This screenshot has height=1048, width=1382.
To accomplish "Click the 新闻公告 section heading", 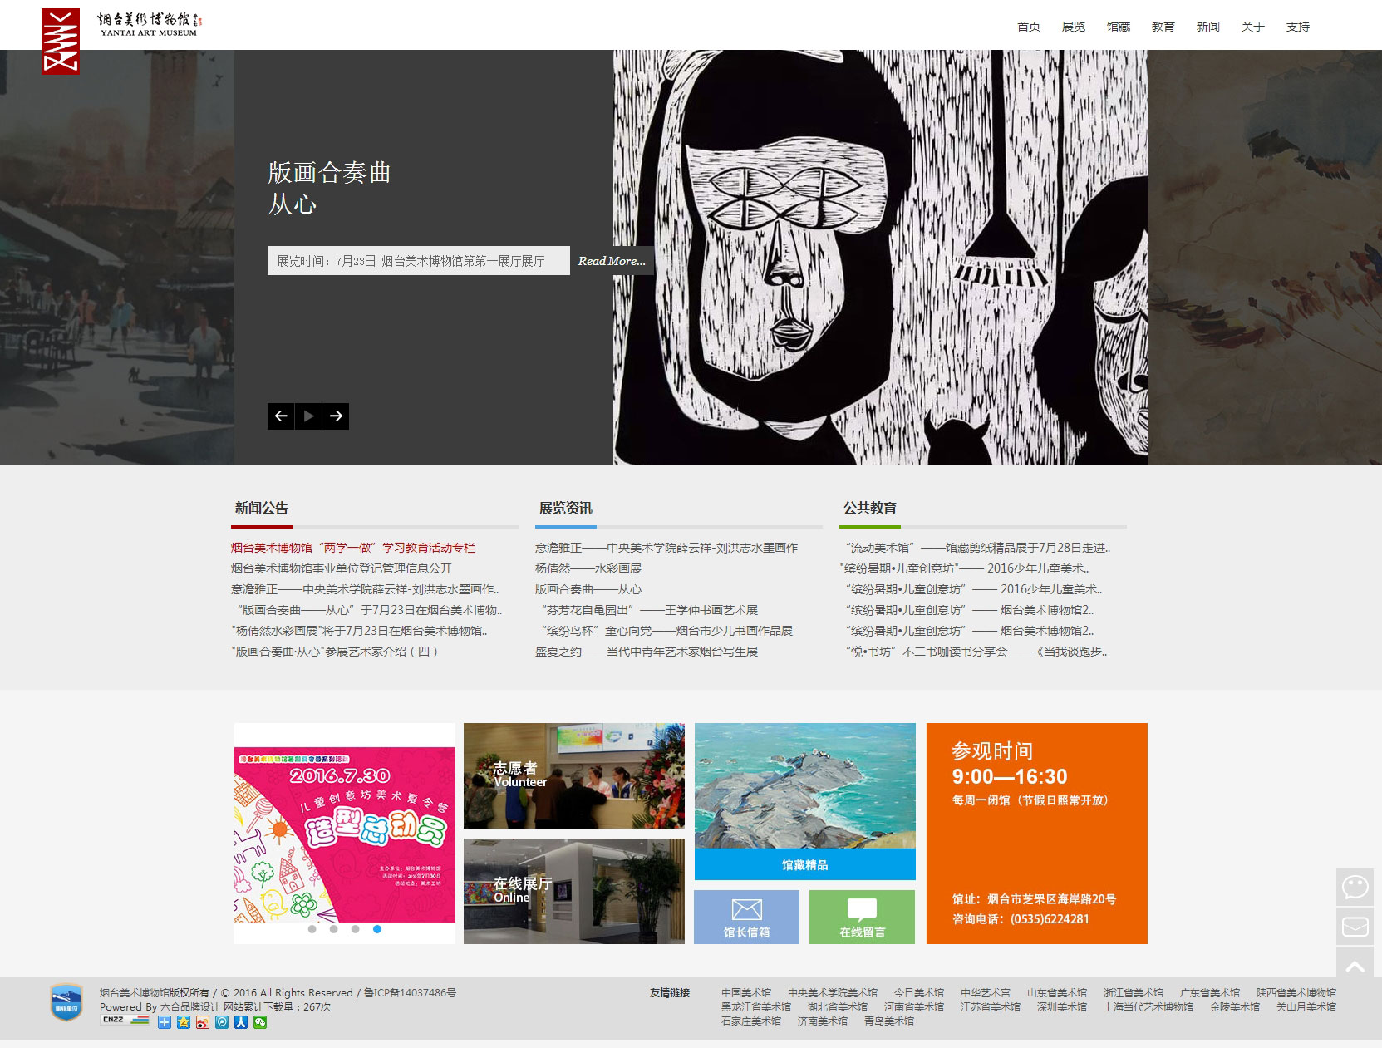I will [262, 508].
